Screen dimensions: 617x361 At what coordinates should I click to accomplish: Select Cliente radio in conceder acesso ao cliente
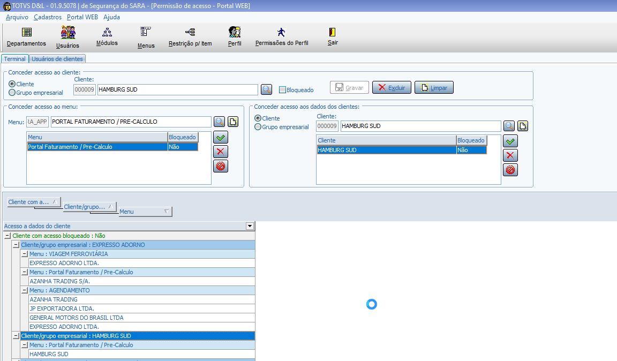coord(12,84)
